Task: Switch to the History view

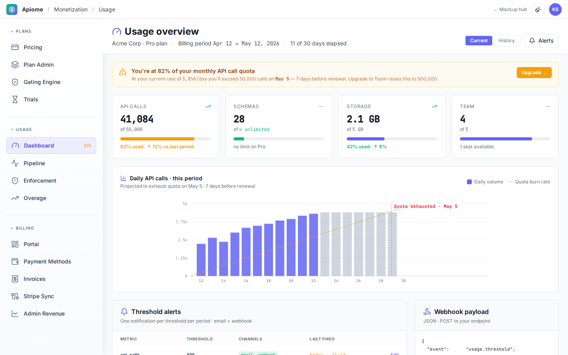Action: coord(506,41)
